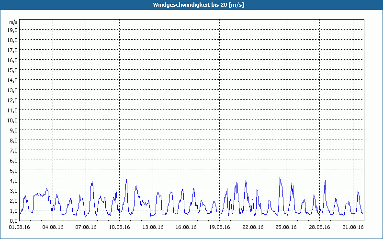The height and width of the screenshot is (239, 383).
Task: Click the date label '16.08.16'
Action: tap(186, 227)
